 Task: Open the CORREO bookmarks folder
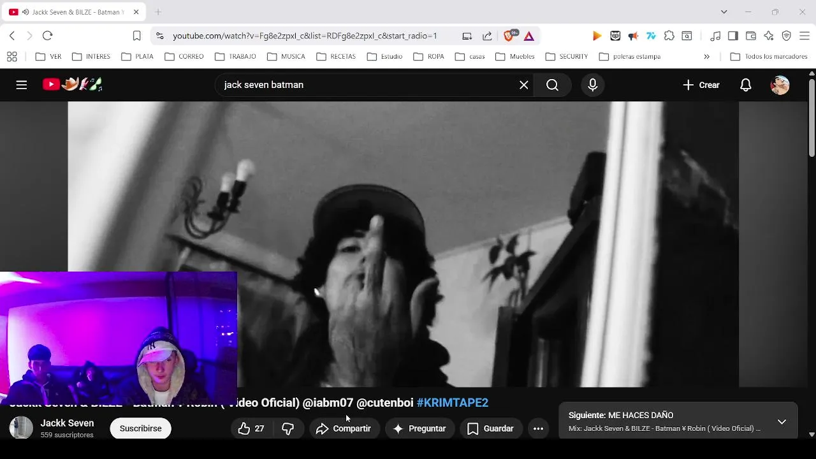pos(184,56)
